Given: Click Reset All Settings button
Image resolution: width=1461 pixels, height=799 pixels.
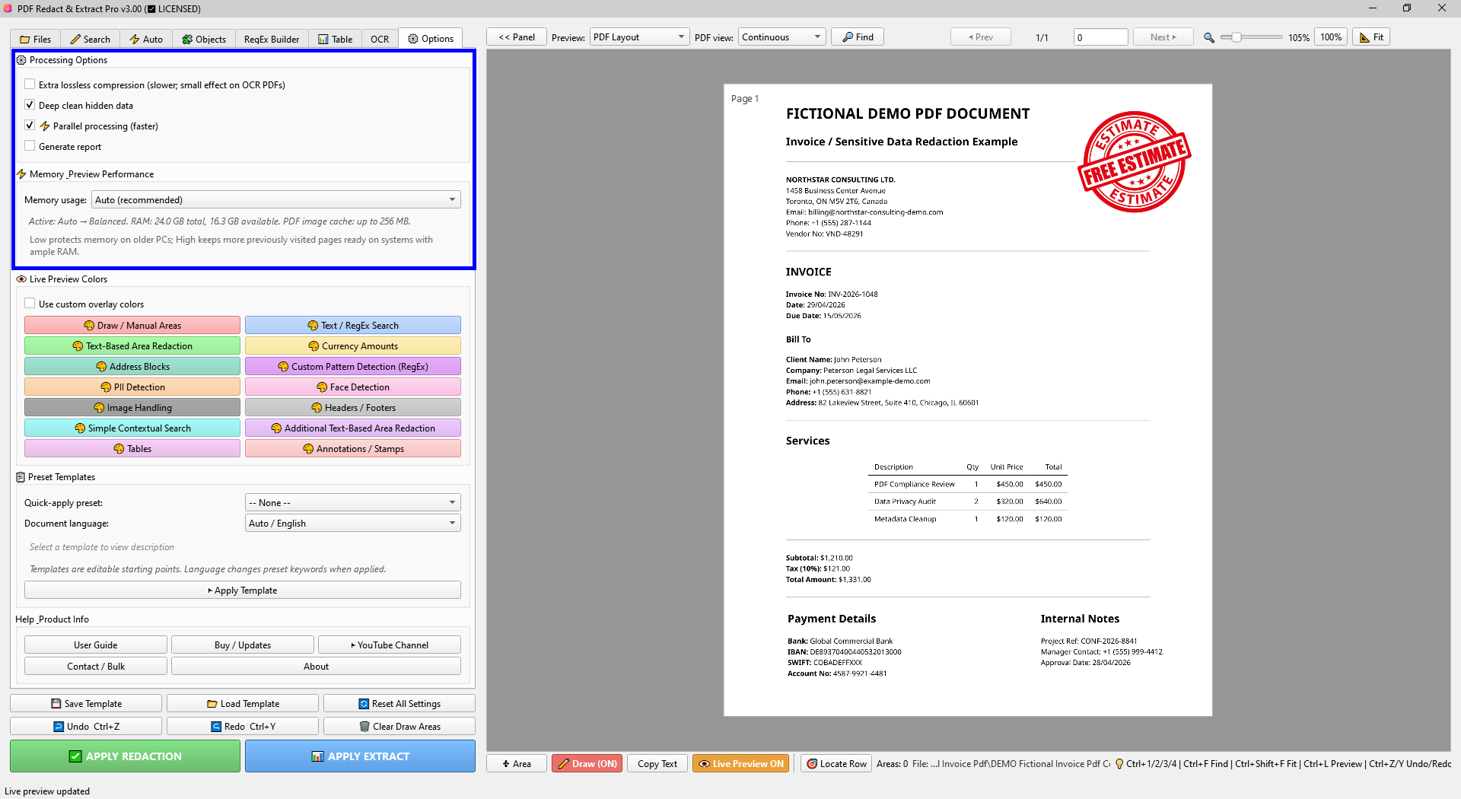Looking at the screenshot, I should click(399, 703).
